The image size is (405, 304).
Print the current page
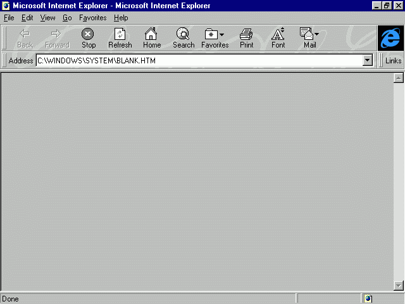click(247, 38)
